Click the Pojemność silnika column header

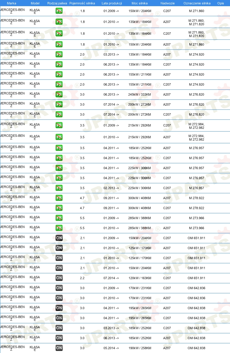[82, 3]
